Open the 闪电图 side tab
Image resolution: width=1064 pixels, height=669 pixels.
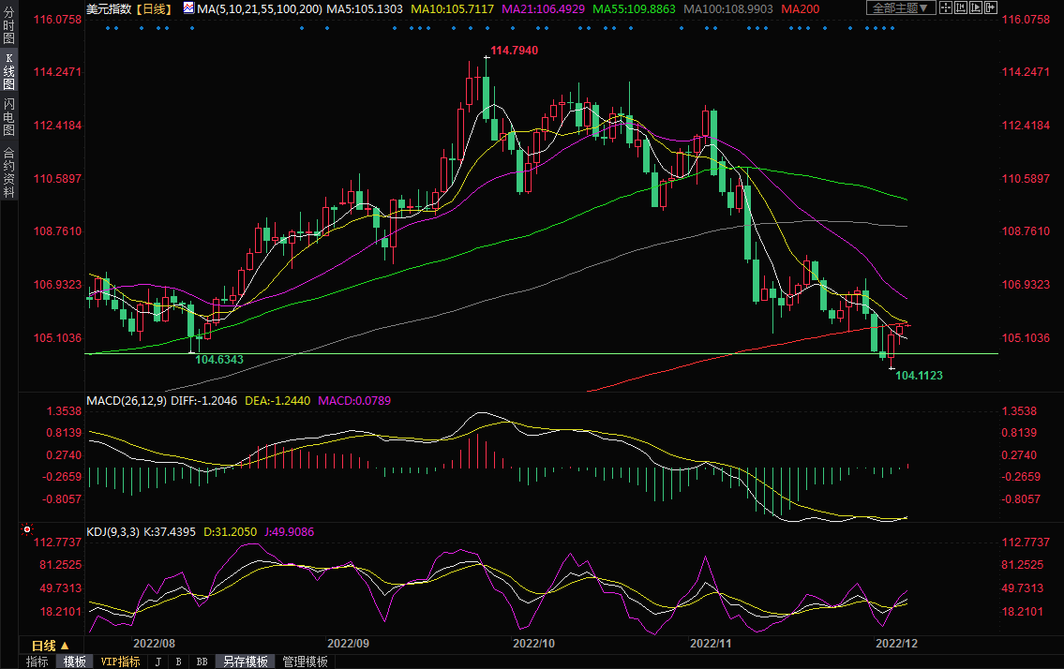tap(8, 117)
